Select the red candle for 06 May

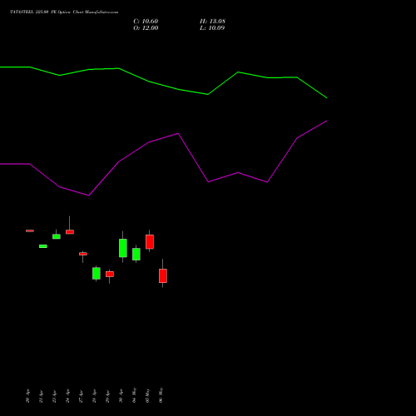pyautogui.click(x=163, y=275)
